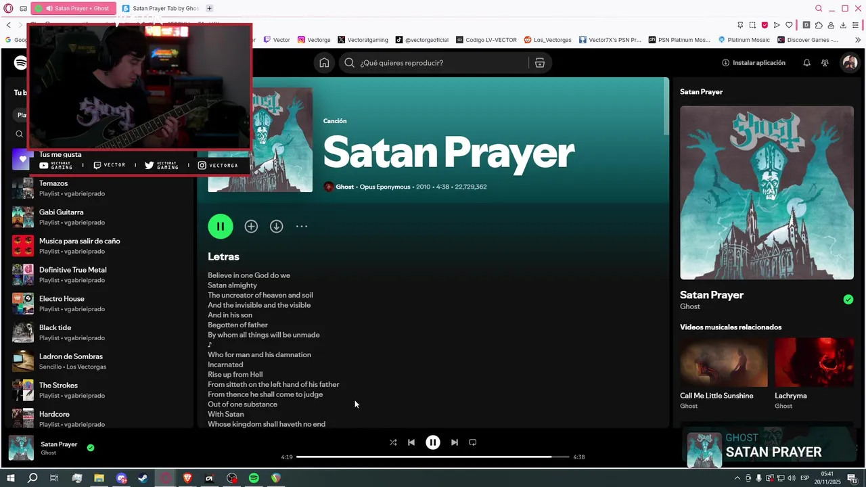Toggle saved checkmark in bottom now-playing bar
This screenshot has width=866, height=487.
[91, 448]
